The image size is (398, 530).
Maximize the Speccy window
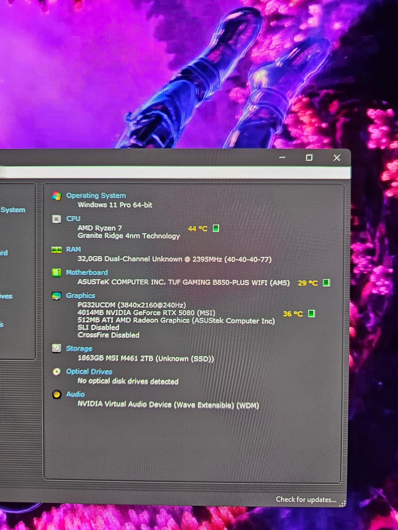[309, 157]
